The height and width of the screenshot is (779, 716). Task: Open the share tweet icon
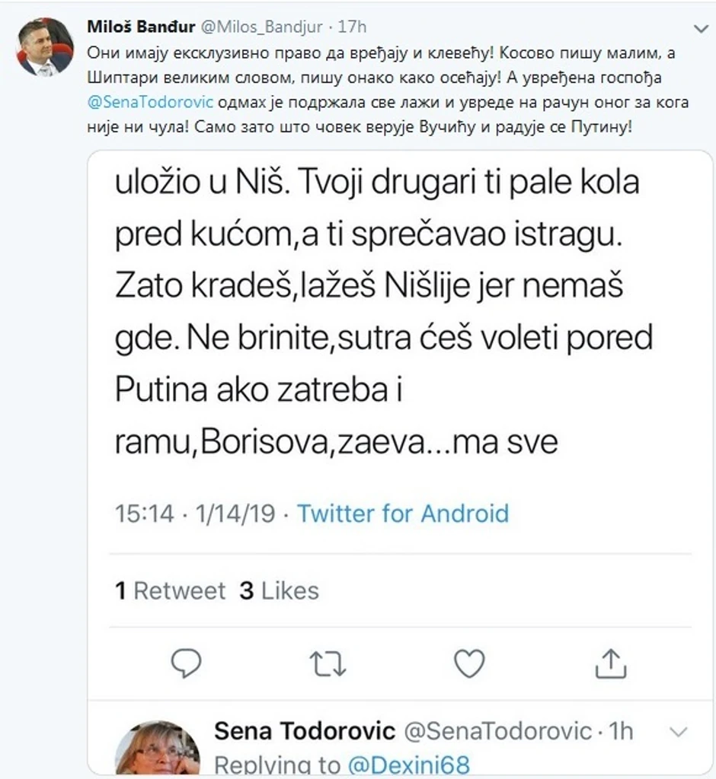[612, 663]
